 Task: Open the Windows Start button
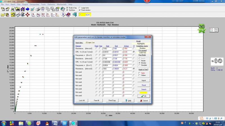point(4,123)
